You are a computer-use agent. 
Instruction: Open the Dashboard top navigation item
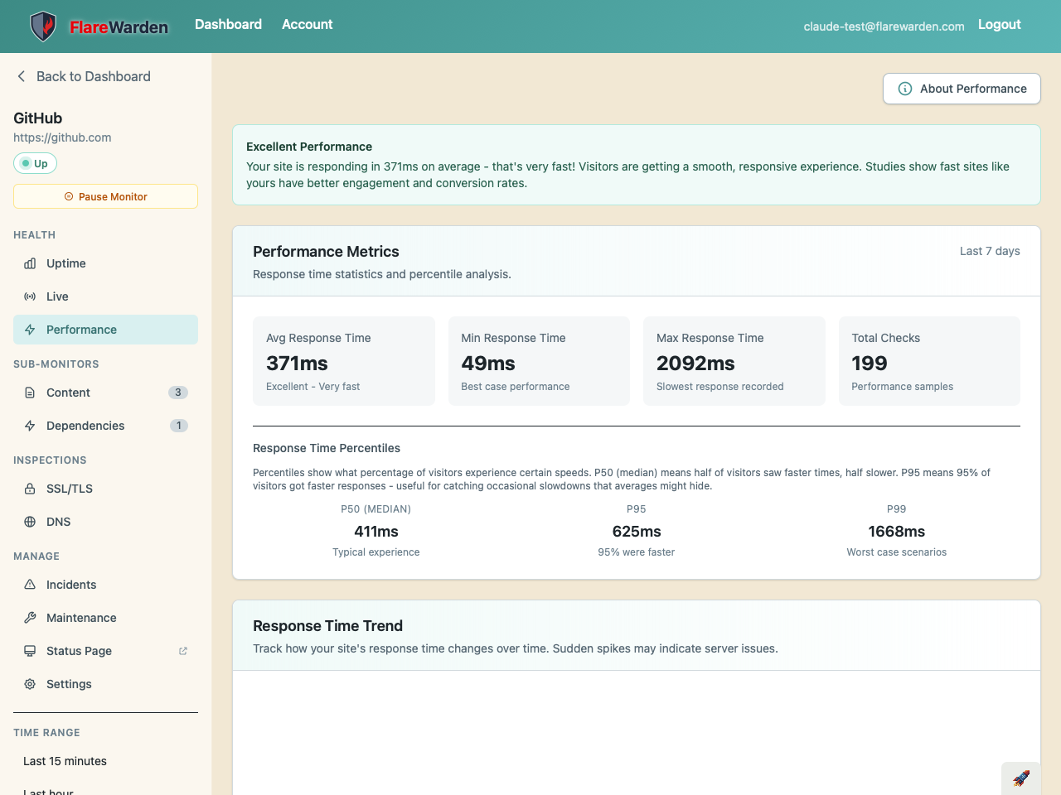tap(228, 25)
